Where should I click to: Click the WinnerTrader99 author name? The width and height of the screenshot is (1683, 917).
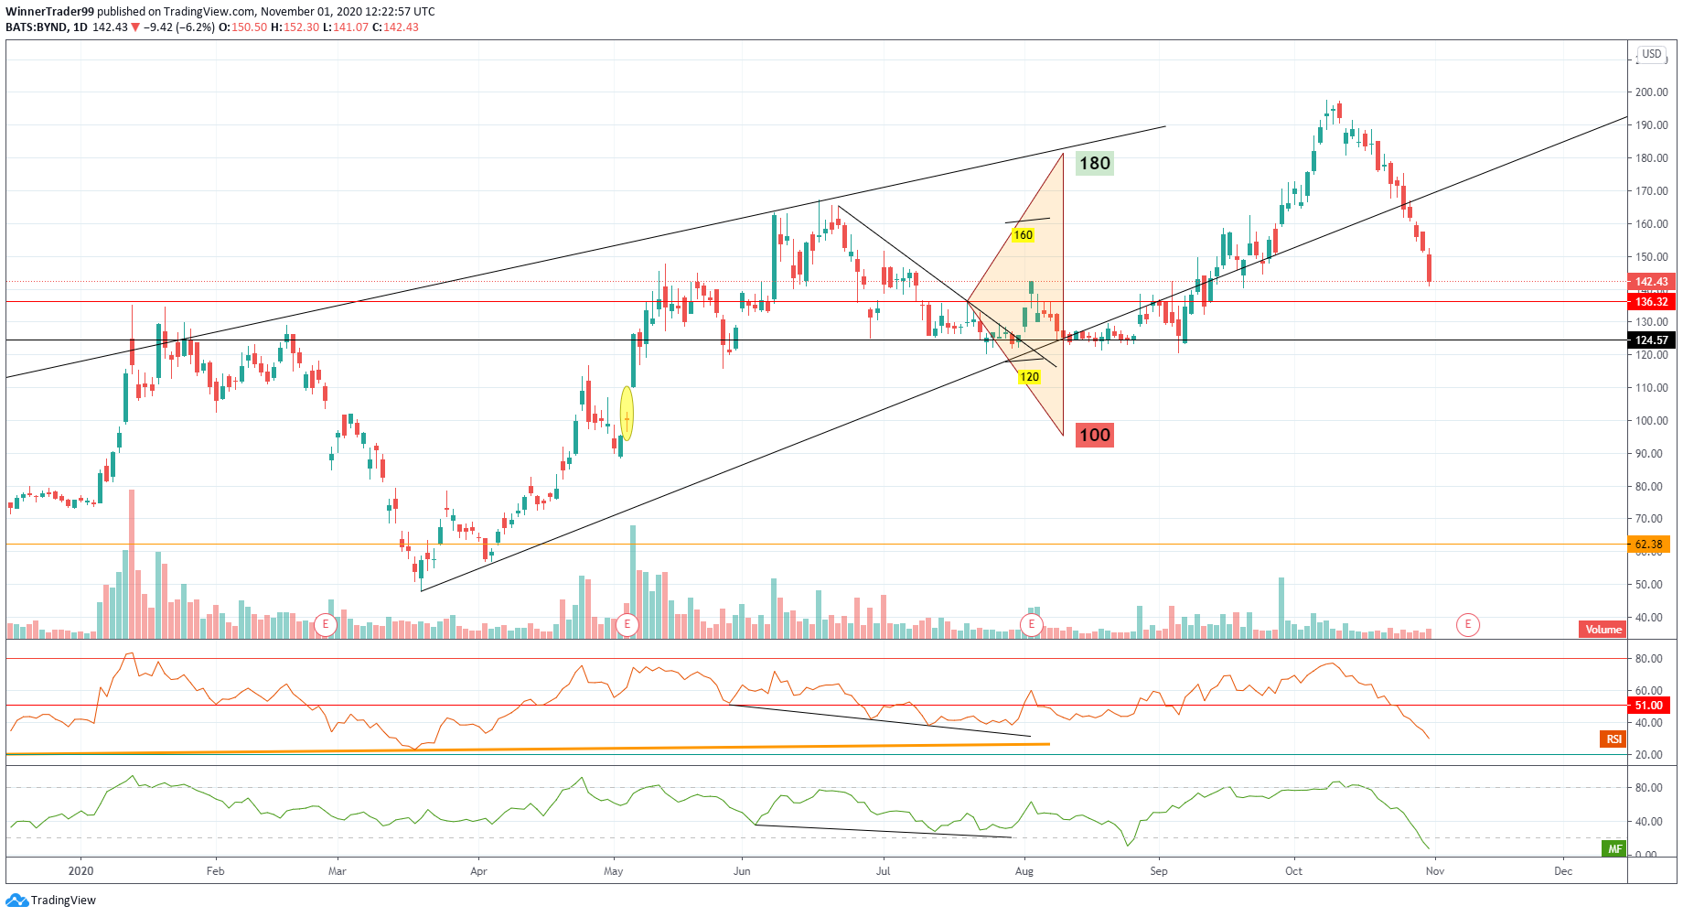pyautogui.click(x=50, y=12)
